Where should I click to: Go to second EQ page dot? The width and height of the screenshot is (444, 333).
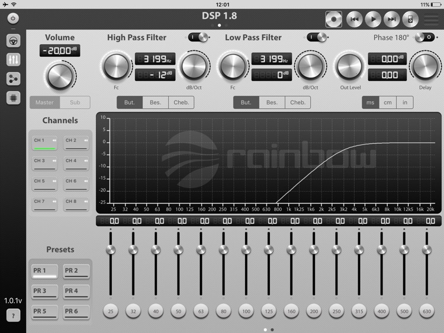point(272,329)
